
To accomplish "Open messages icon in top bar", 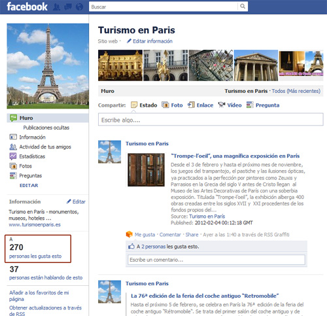I will pyautogui.click(x=68, y=7).
